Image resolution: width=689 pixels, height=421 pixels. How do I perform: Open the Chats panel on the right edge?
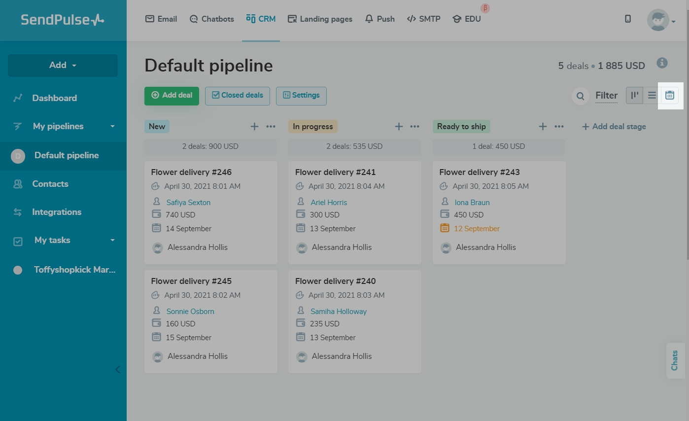click(x=675, y=360)
